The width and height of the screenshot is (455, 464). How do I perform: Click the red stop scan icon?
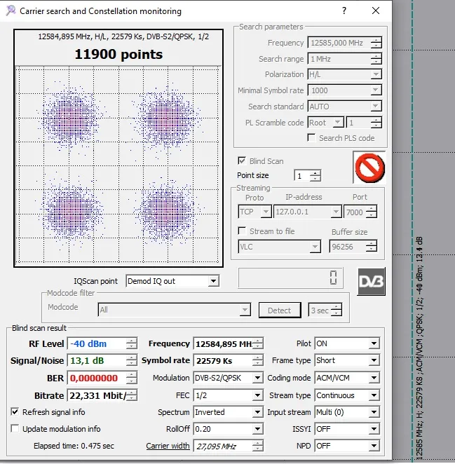coord(369,168)
